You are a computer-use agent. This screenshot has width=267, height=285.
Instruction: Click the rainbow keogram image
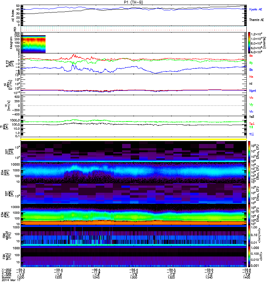[34, 44]
